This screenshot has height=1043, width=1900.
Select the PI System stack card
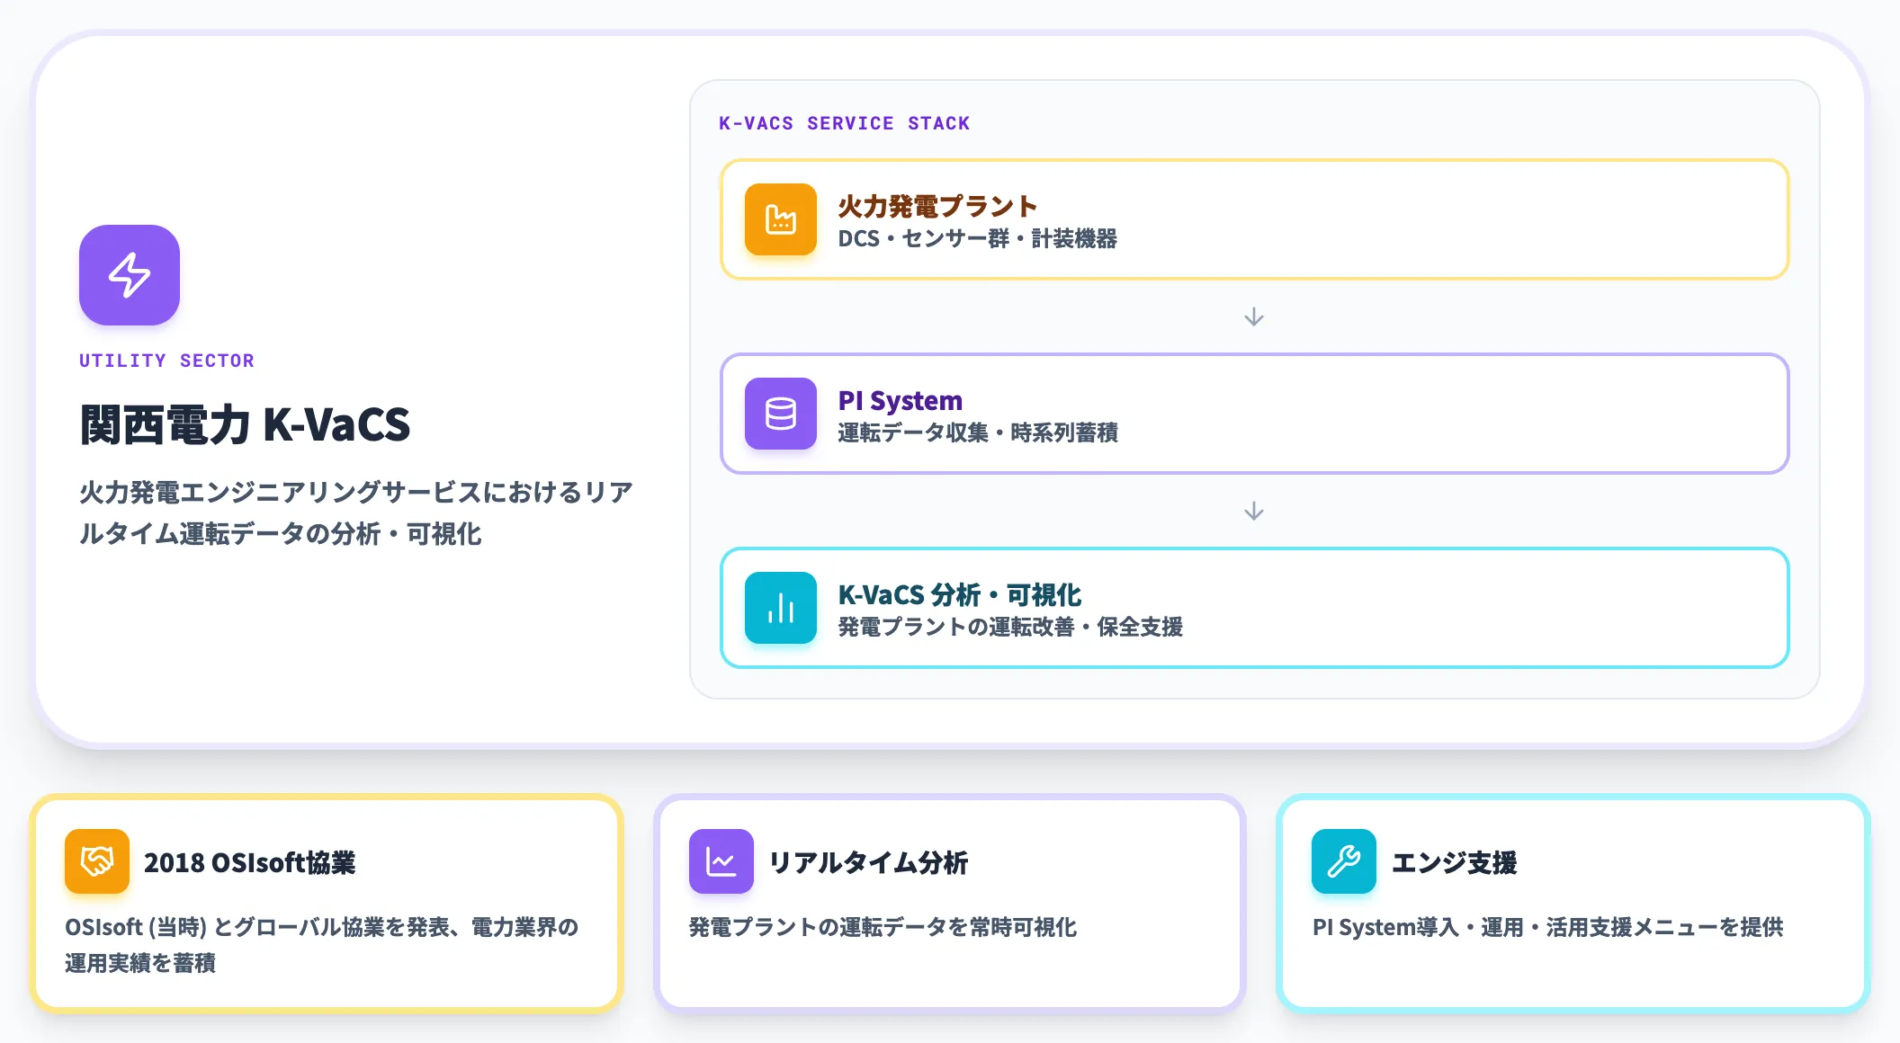pyautogui.click(x=1254, y=414)
